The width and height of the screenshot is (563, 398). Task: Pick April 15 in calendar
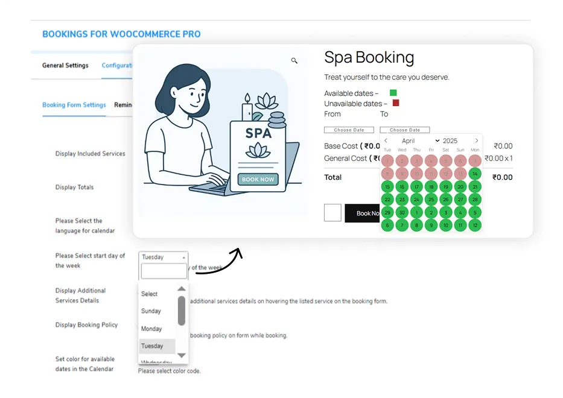(387, 186)
